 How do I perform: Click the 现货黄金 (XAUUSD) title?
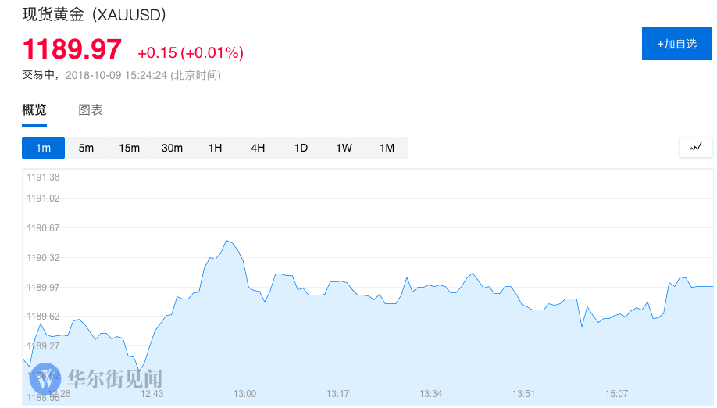tap(94, 14)
